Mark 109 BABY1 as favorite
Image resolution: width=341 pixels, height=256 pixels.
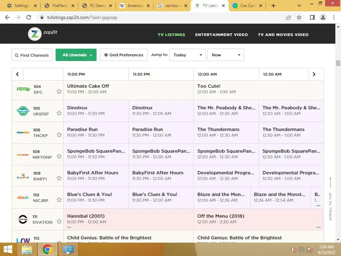pos(59,178)
